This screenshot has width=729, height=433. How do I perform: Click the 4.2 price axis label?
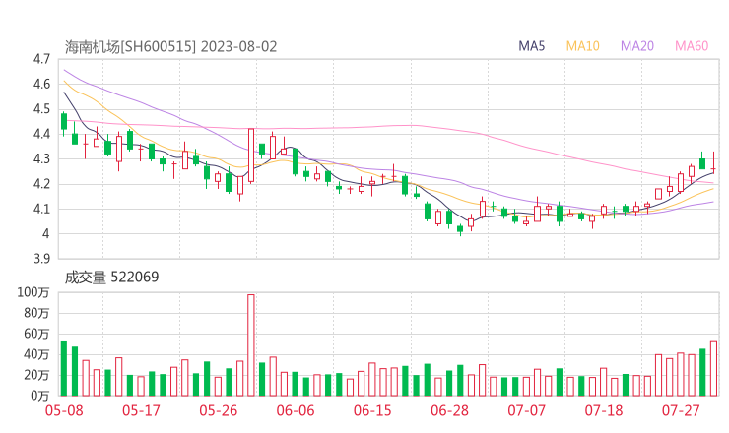[41, 184]
